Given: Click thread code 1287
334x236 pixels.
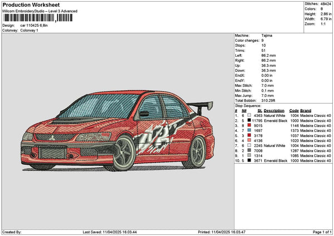Looking at the screenshot, I should 294,151.
